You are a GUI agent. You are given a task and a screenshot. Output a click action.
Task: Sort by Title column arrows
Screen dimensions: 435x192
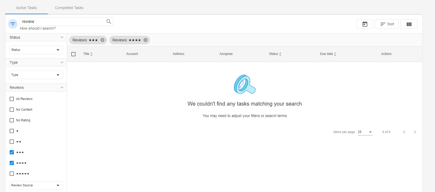click(x=92, y=54)
